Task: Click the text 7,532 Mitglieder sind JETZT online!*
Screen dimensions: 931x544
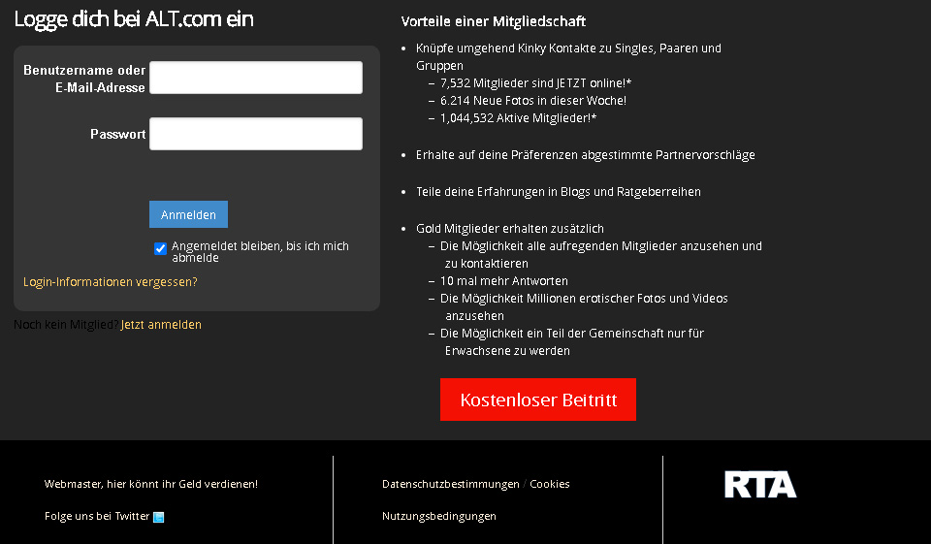Action: click(535, 83)
